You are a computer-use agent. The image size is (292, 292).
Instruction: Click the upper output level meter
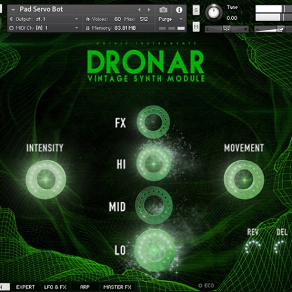pos(273,9)
